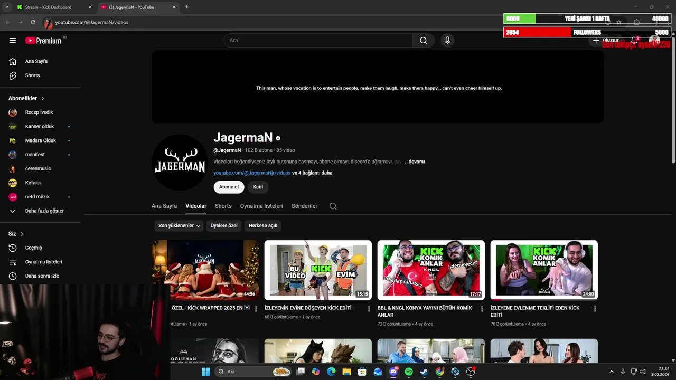Open Microsoft Edge from the taskbar

point(331,372)
